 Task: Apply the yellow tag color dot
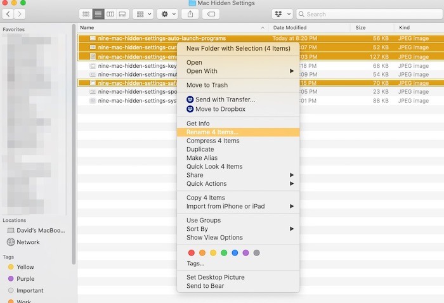click(213, 253)
